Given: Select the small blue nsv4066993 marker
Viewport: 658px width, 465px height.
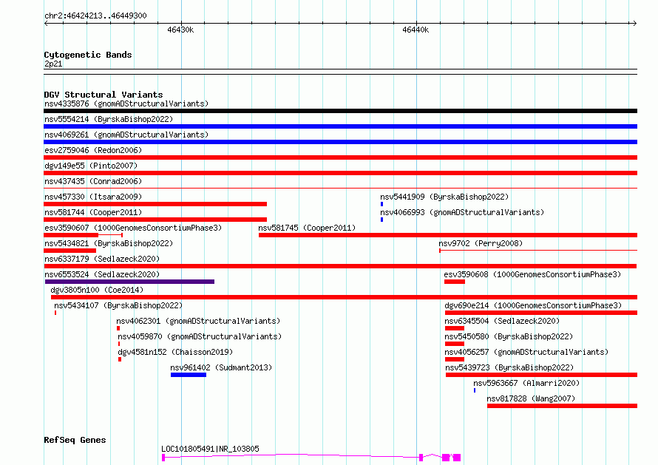Looking at the screenshot, I should [382, 220].
